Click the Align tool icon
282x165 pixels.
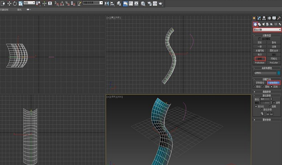point(112,3)
